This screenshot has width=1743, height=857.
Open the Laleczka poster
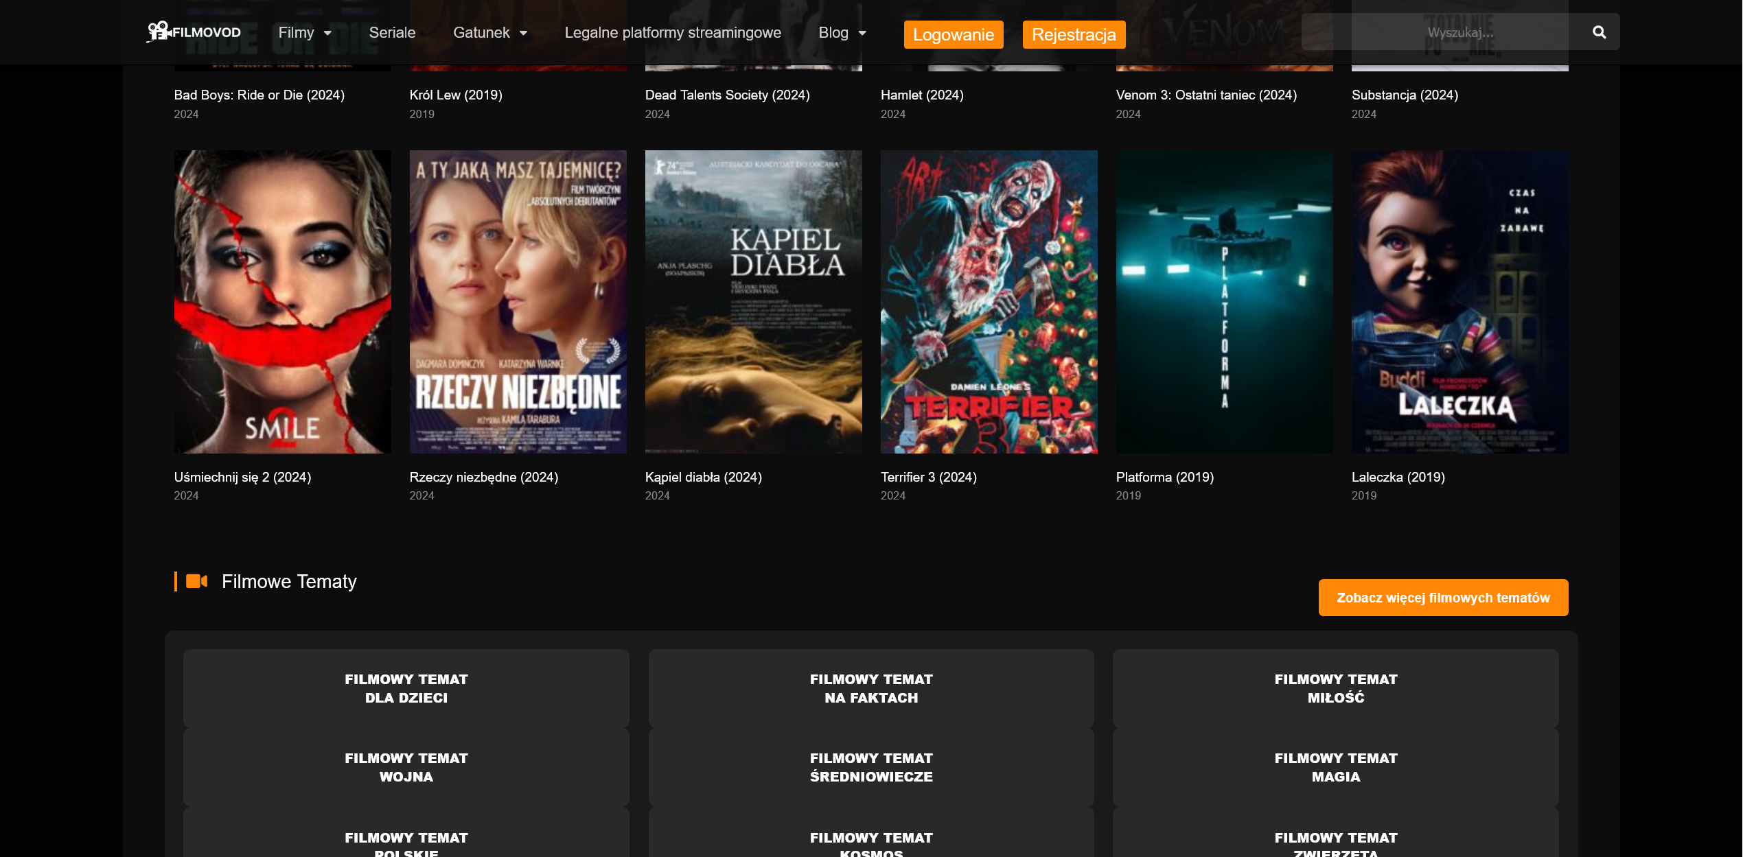click(1459, 302)
